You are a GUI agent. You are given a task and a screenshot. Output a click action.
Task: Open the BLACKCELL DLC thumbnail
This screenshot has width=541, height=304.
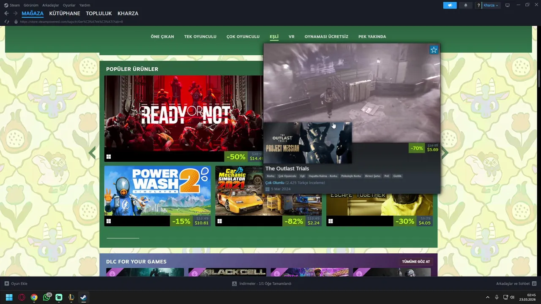pos(227,272)
